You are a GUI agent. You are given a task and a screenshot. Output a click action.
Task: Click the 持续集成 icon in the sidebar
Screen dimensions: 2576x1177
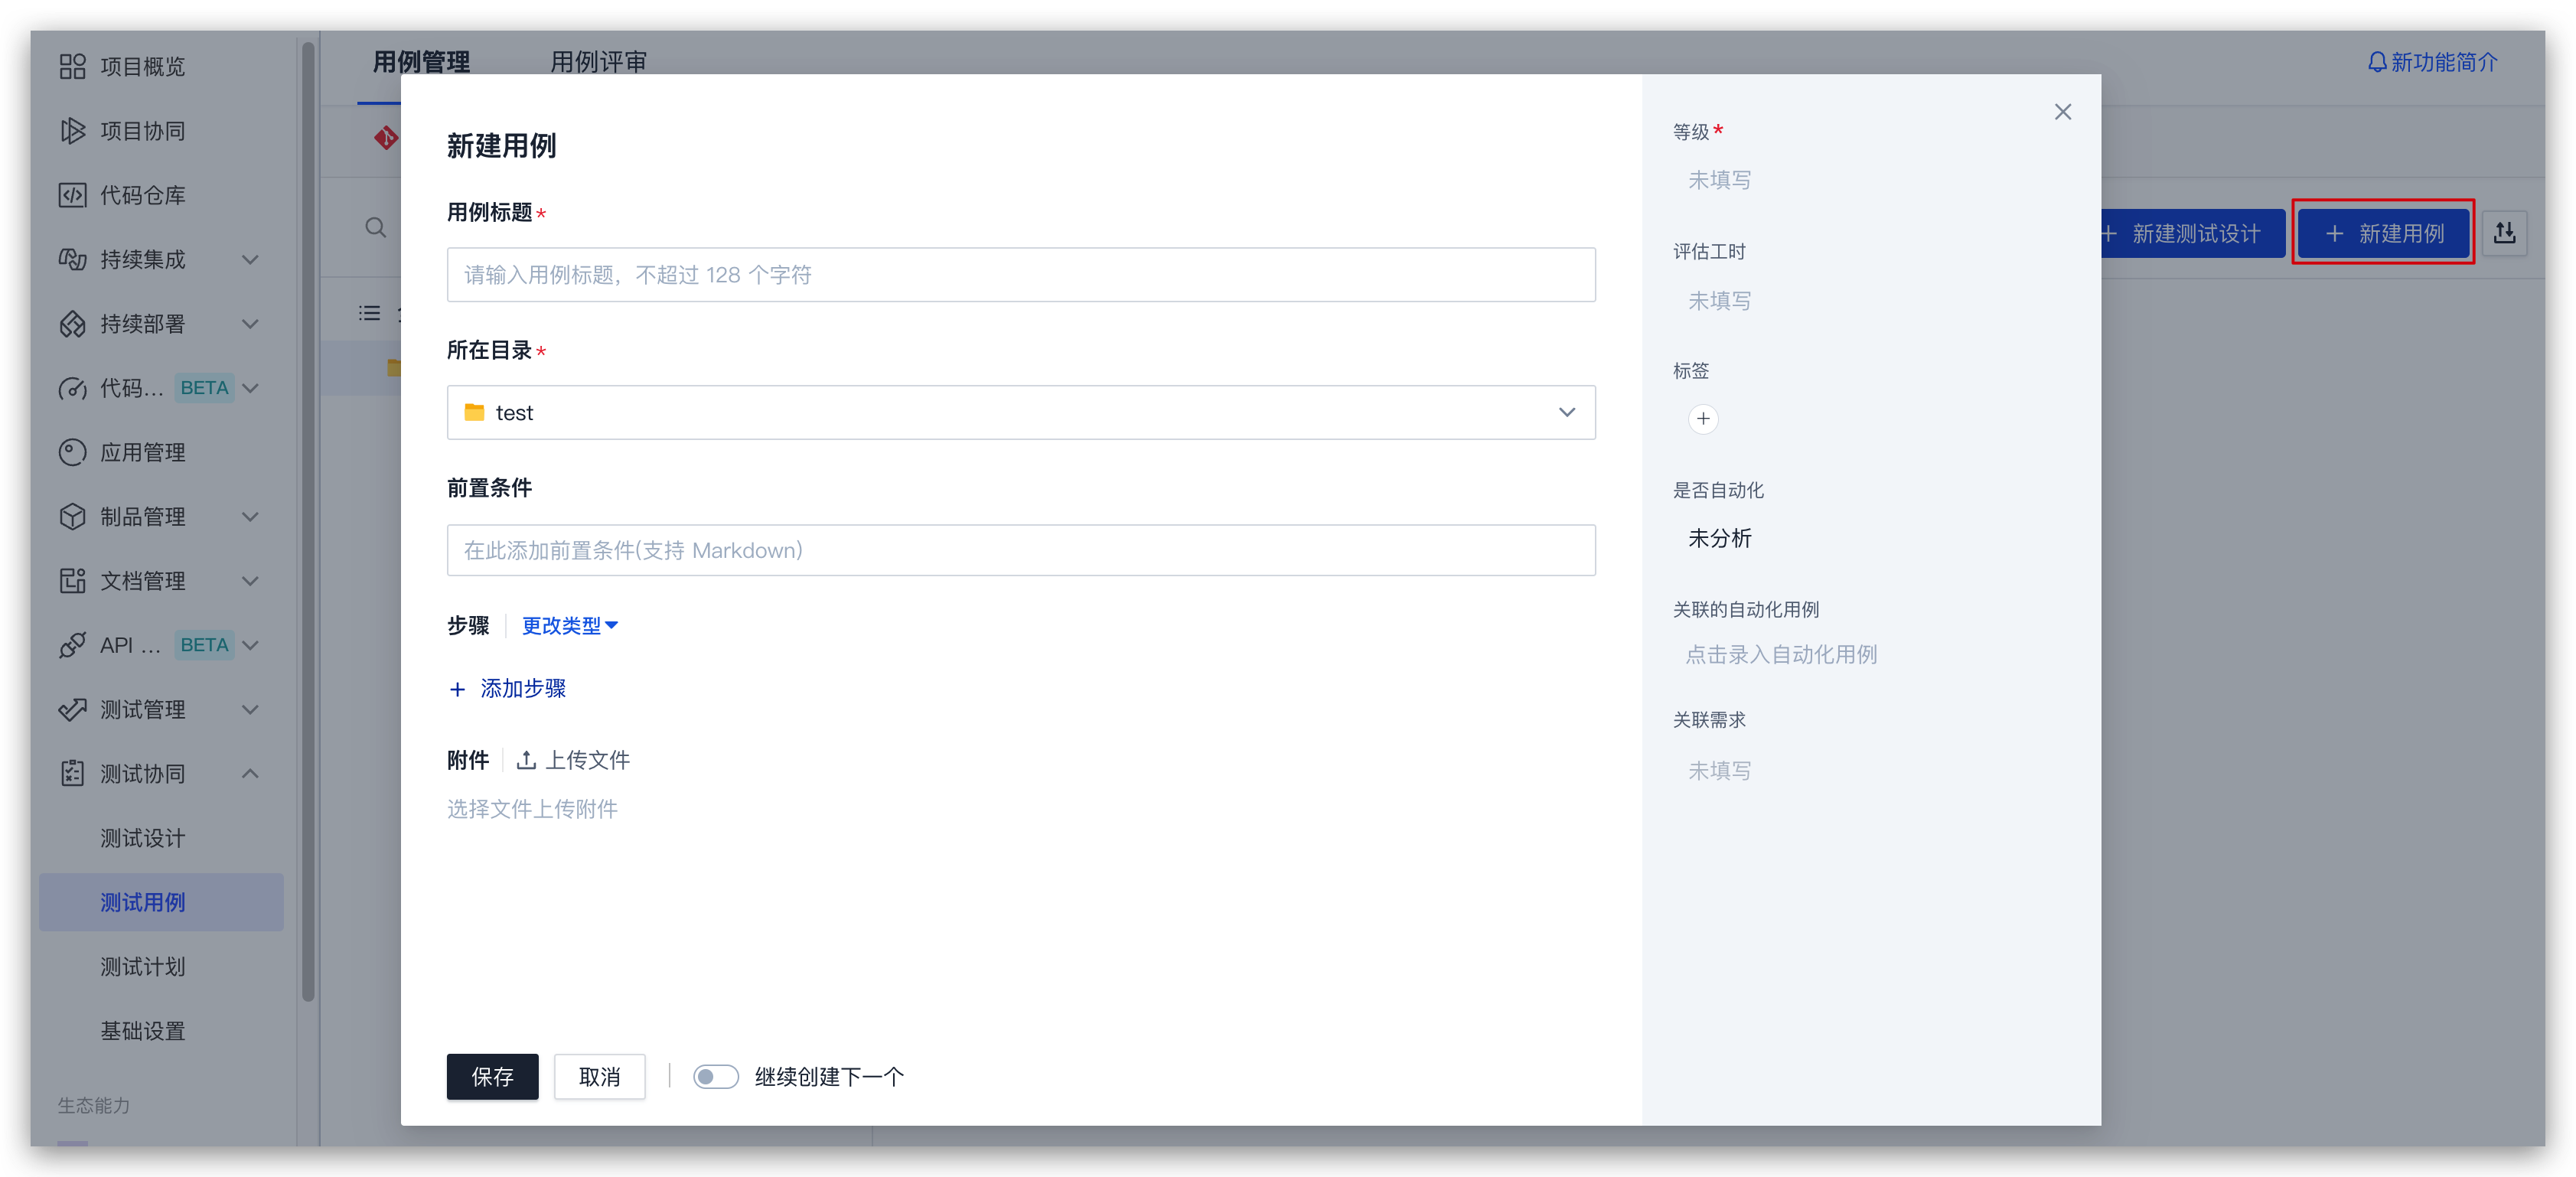(x=72, y=259)
